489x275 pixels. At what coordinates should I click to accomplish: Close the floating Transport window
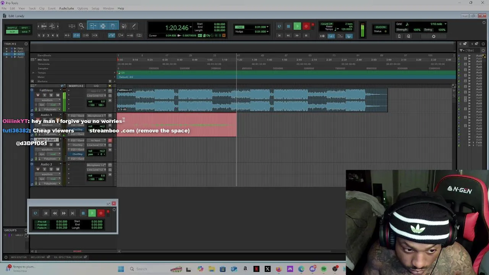pos(114,203)
